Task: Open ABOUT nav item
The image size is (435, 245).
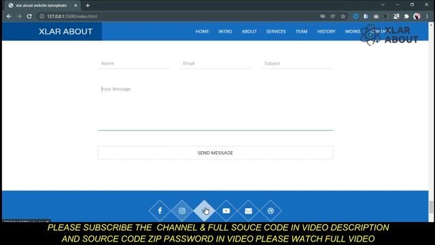Action: click(249, 31)
